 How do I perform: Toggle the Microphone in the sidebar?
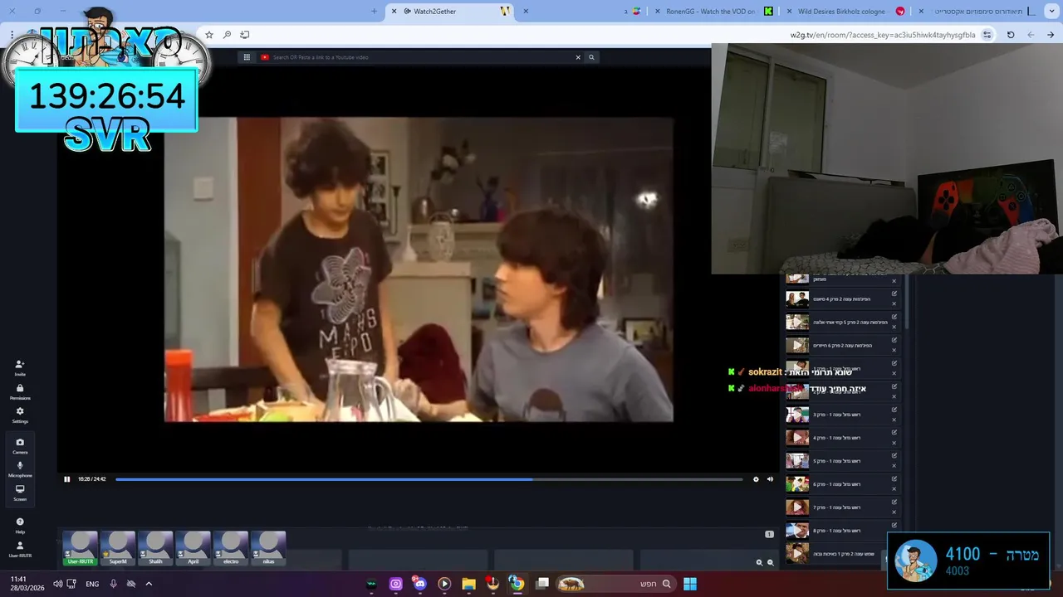click(x=20, y=469)
